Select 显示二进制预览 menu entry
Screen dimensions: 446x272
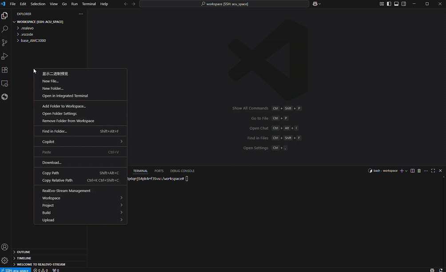coord(80,74)
